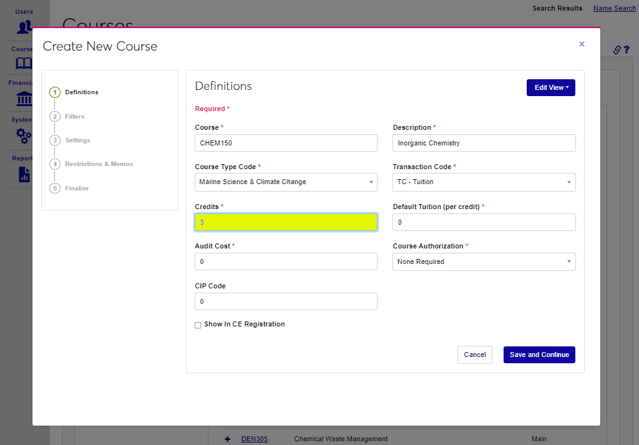The width and height of the screenshot is (639, 445).
Task: Select the Courses book icon in the sidebar
Action: [x=24, y=63]
